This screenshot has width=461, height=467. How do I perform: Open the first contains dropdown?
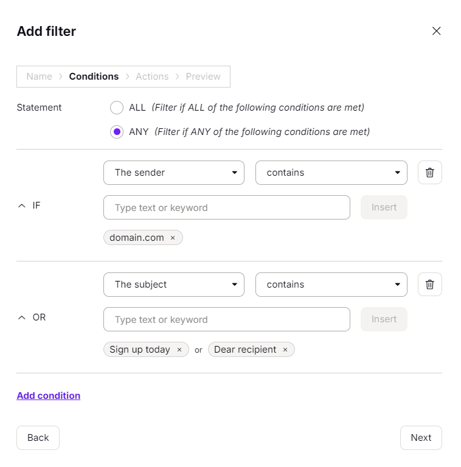click(331, 173)
